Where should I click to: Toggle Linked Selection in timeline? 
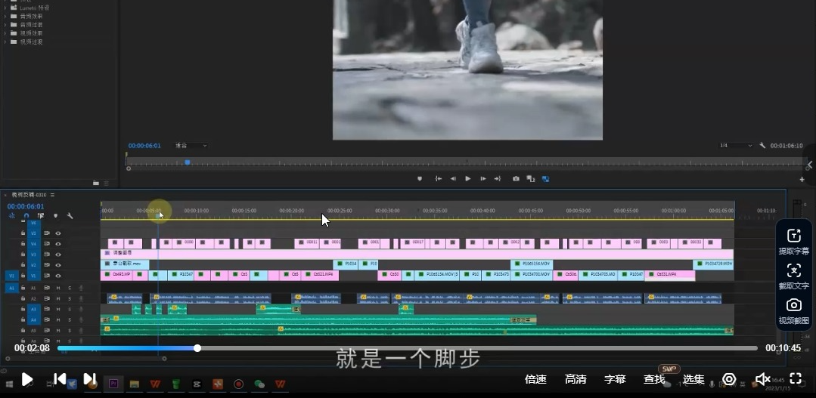click(x=41, y=216)
